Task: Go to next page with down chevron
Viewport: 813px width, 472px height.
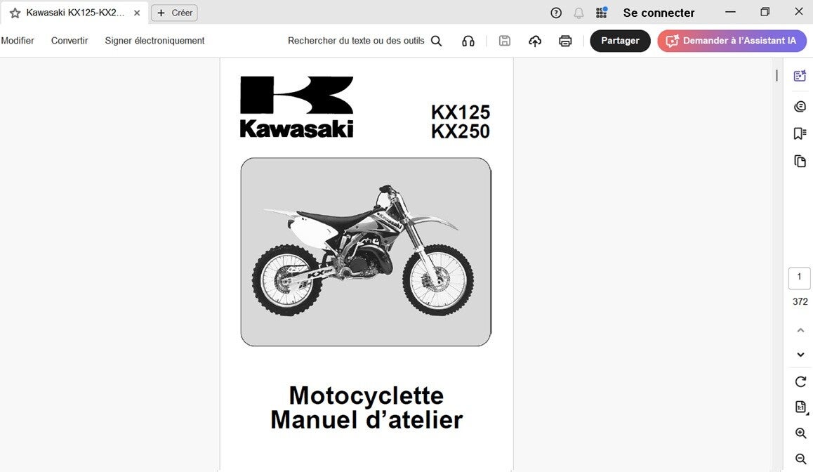Action: [800, 355]
